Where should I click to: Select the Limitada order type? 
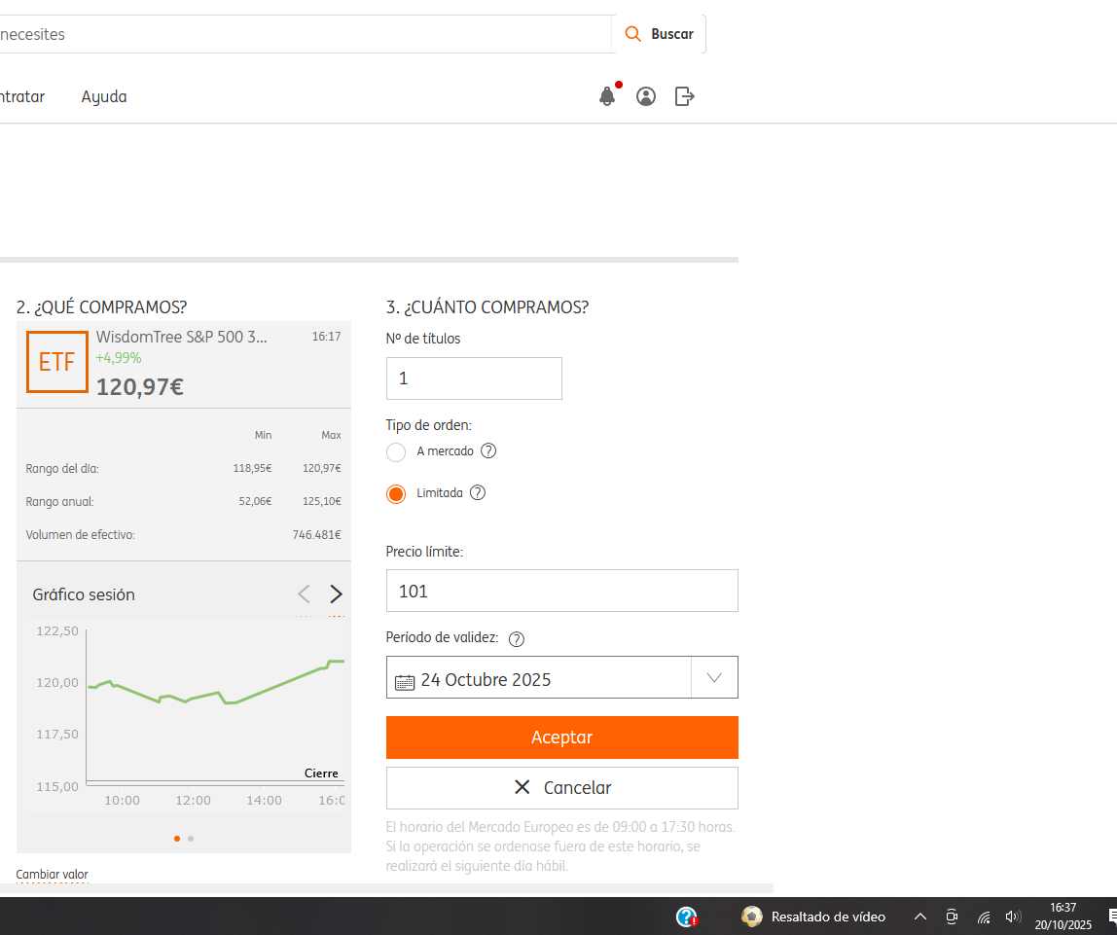pyautogui.click(x=396, y=494)
